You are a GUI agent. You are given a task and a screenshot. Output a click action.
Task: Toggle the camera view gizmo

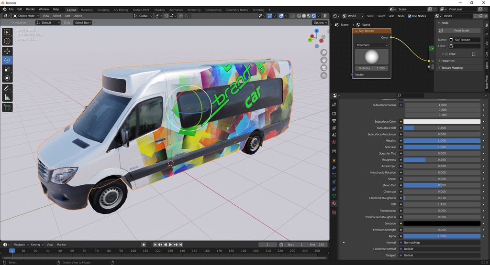coord(324,68)
